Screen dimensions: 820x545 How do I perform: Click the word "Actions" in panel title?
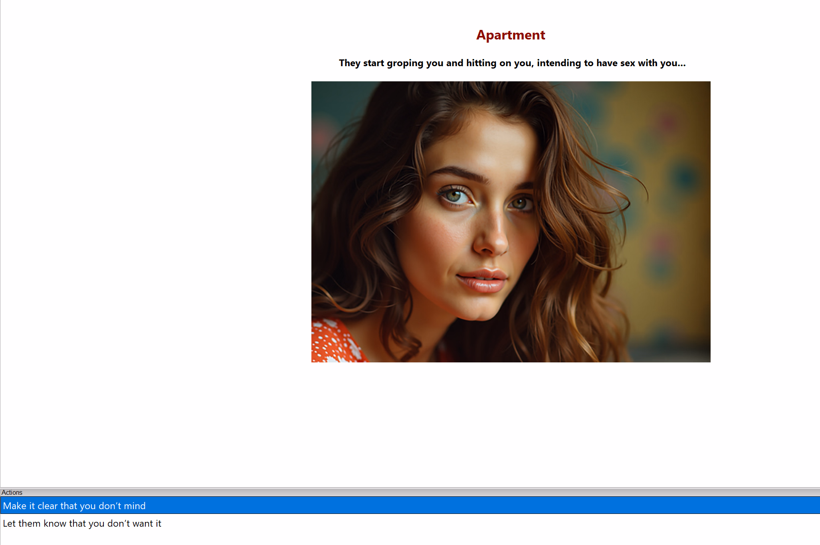pyautogui.click(x=12, y=492)
